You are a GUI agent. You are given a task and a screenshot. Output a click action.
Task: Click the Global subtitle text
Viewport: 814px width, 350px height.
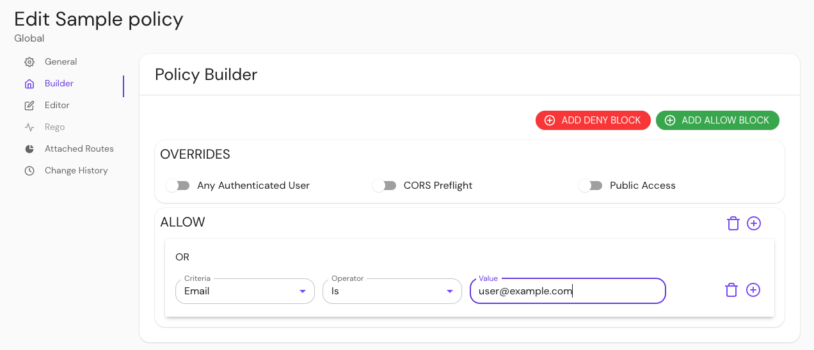[x=29, y=38]
